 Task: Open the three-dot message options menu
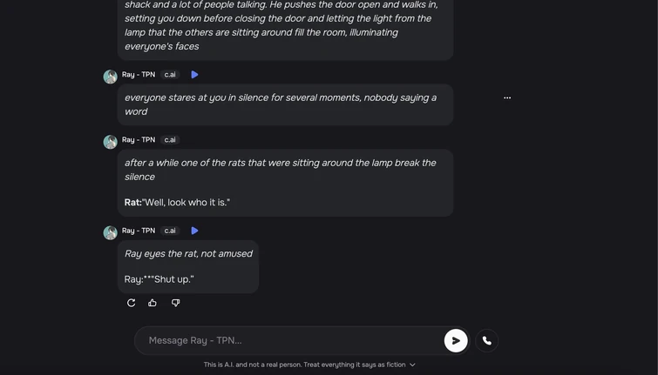tap(507, 97)
